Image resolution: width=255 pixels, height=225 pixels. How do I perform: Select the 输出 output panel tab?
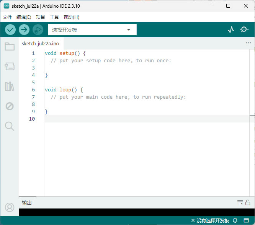tap(27, 203)
